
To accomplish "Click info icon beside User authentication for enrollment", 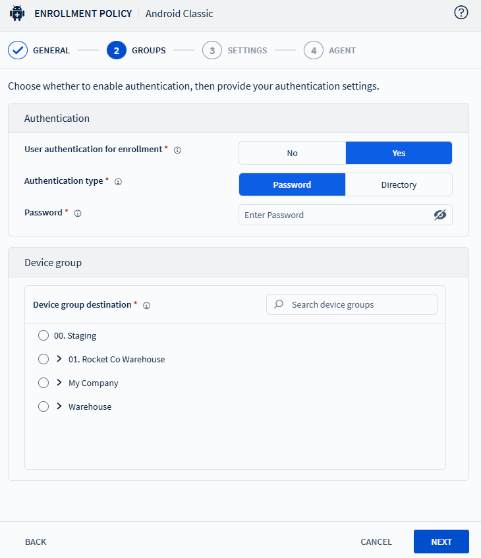I will click(x=177, y=150).
